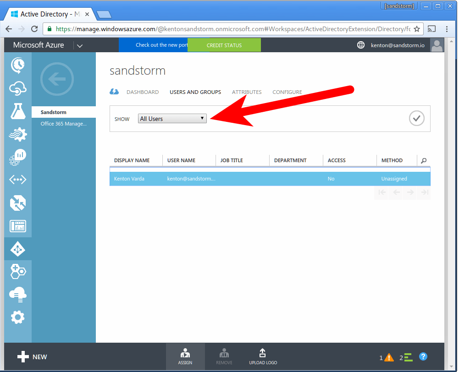Switch to DASHBOARD tab

click(143, 92)
